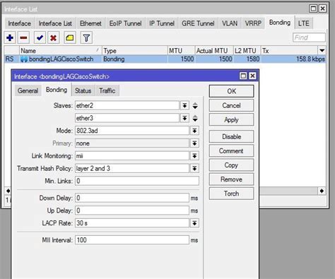Focus the Find search field
This screenshot has width=335, height=279.
pyautogui.click(x=309, y=37)
